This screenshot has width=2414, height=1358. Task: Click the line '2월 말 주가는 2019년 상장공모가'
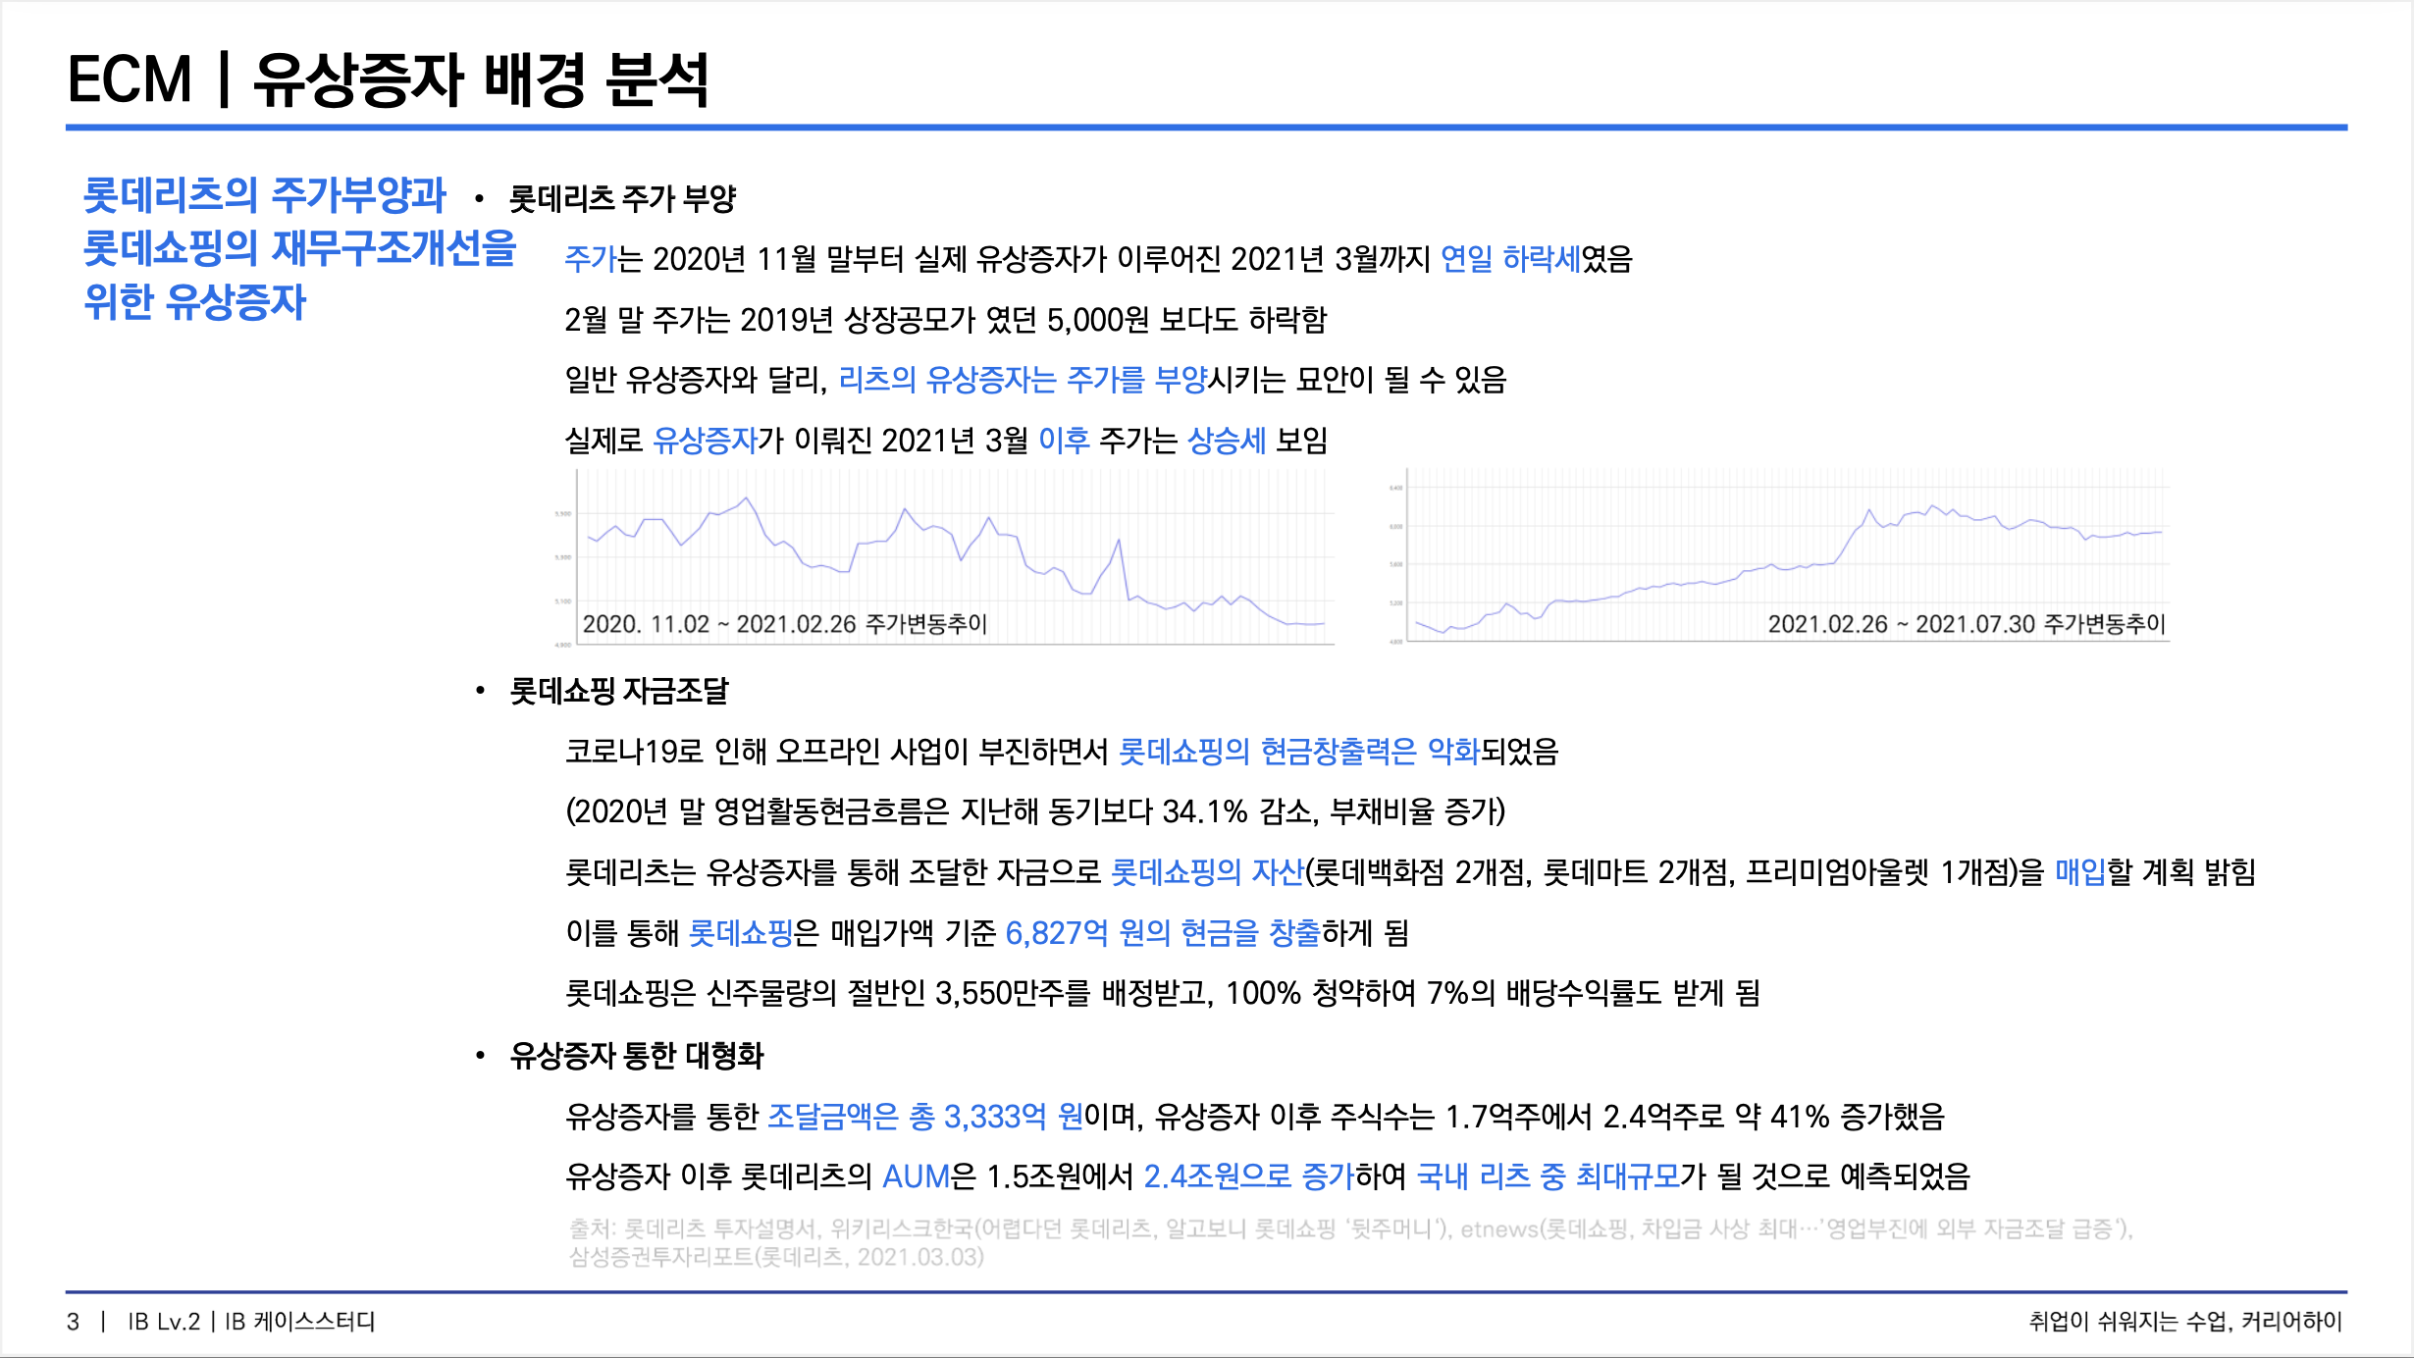(x=945, y=320)
